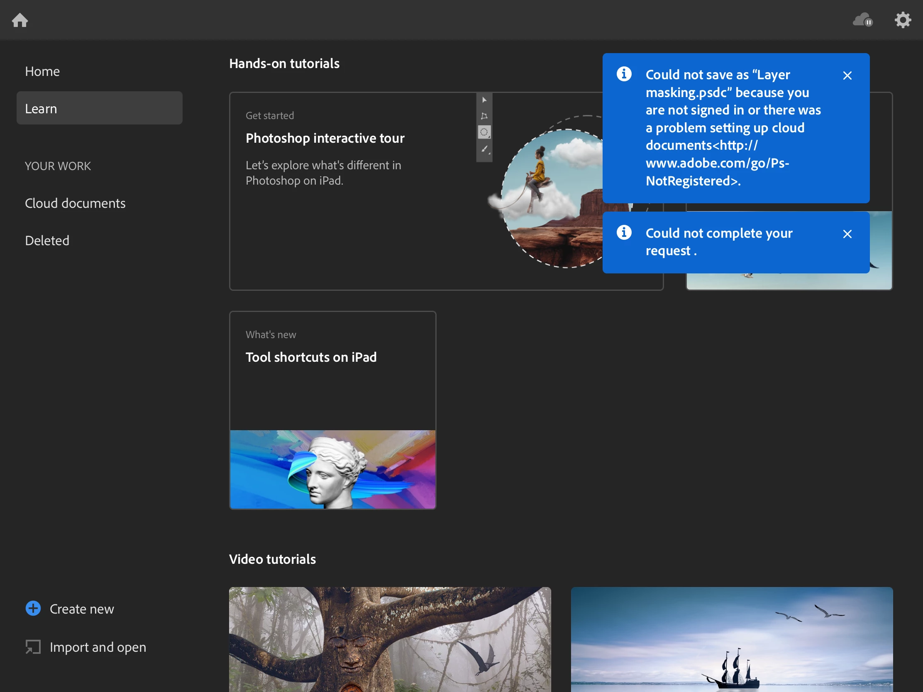Click the info icon on Layer masking alert
923x692 pixels.
624,74
